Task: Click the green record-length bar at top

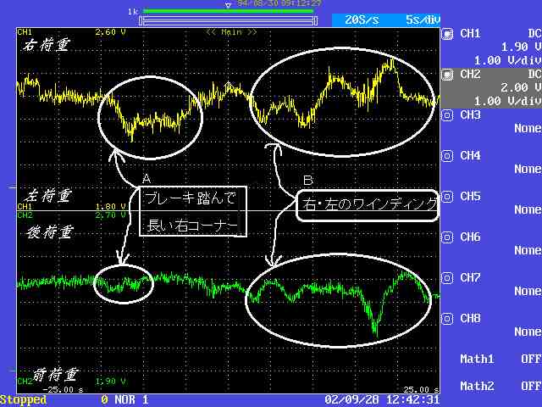Action: (x=228, y=11)
